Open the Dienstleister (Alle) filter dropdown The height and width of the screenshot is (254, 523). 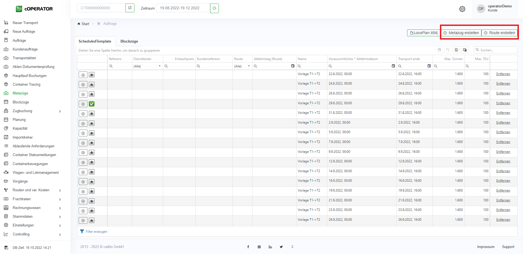(160, 66)
